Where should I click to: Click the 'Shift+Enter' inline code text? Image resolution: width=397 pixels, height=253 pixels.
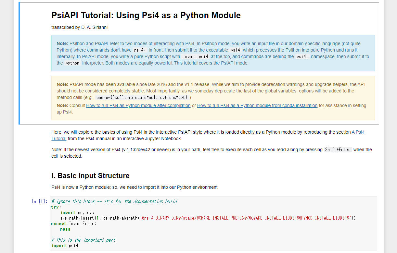click(338, 150)
